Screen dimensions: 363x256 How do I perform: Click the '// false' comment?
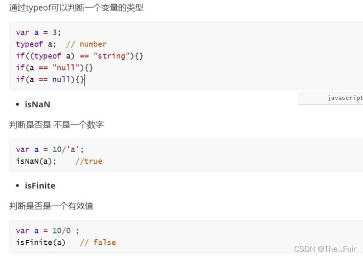pyautogui.click(x=98, y=243)
